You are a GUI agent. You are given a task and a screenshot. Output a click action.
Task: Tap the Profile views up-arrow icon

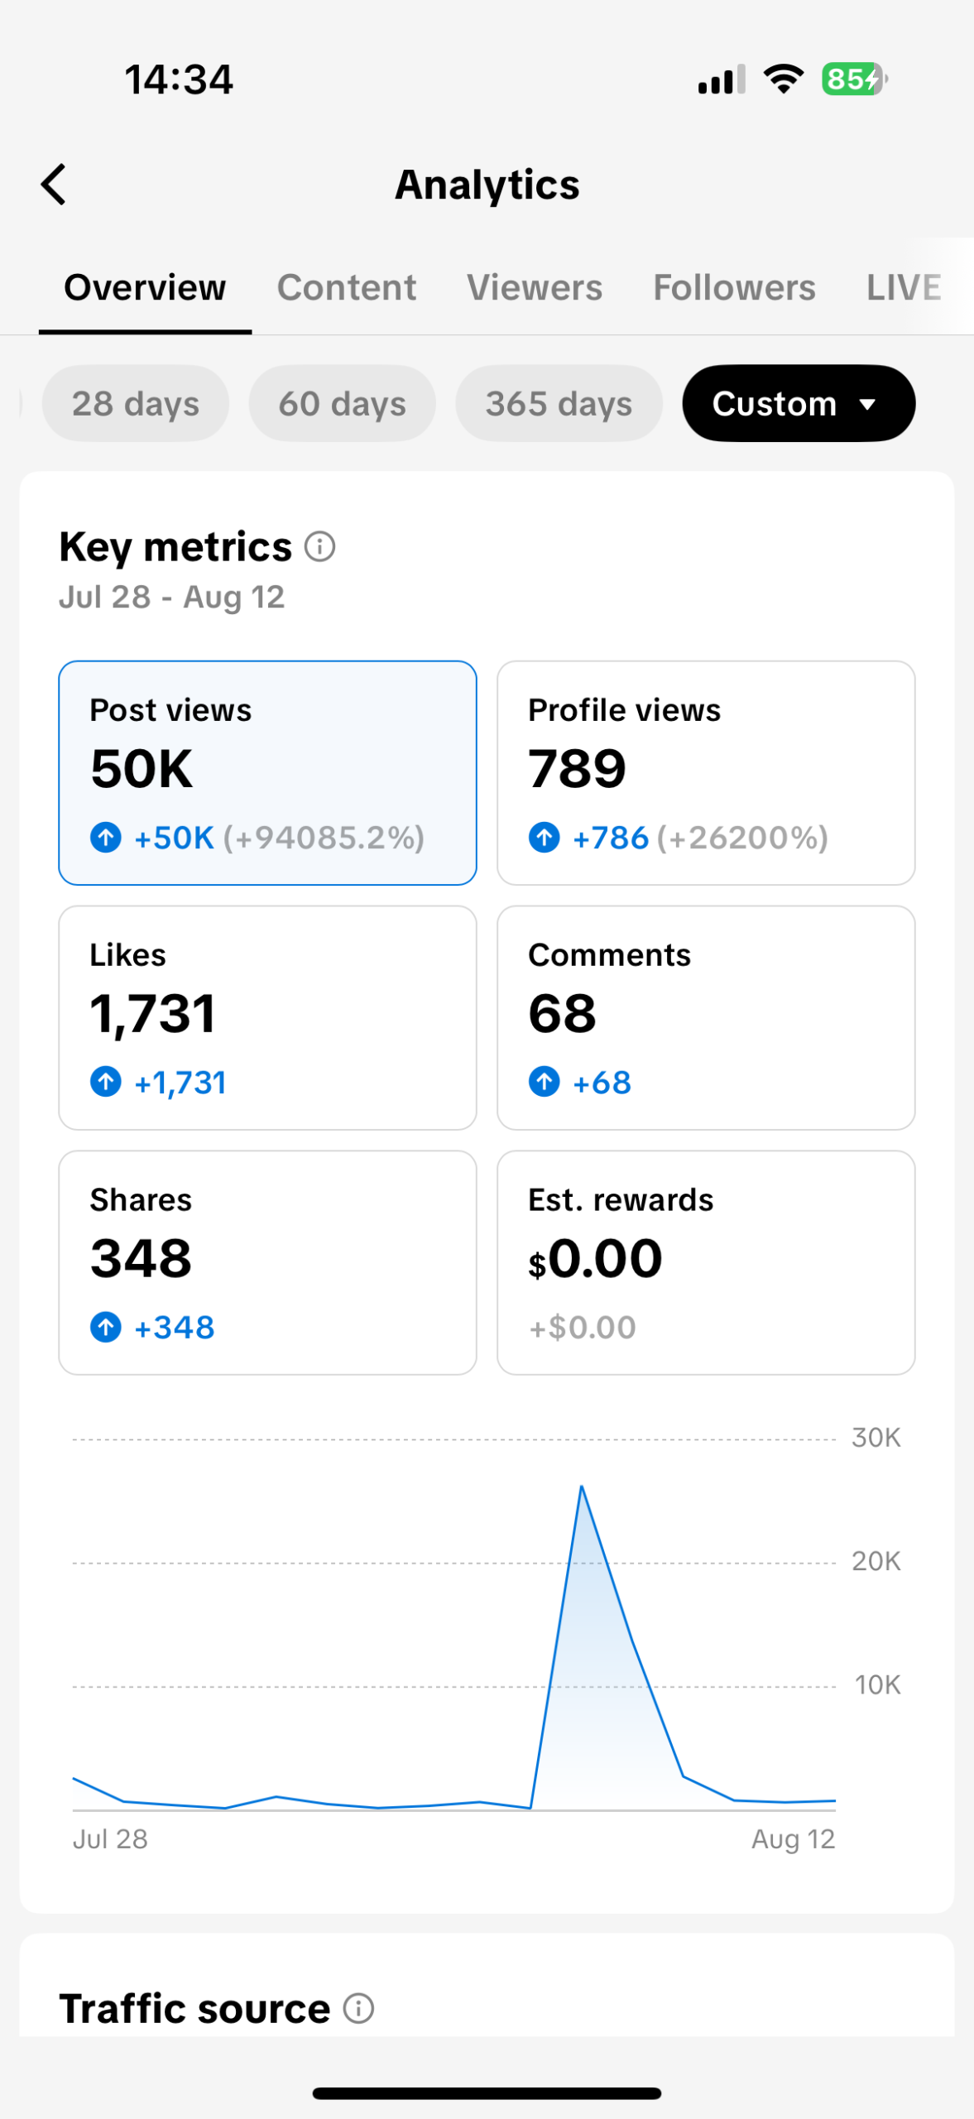click(544, 837)
